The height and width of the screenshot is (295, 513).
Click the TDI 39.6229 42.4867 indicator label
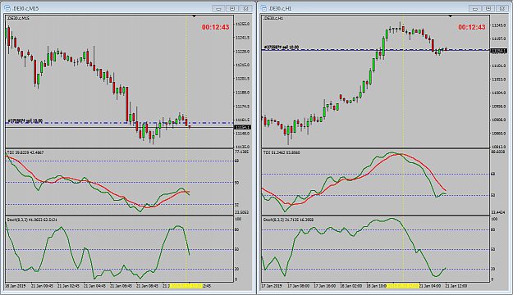click(25, 152)
